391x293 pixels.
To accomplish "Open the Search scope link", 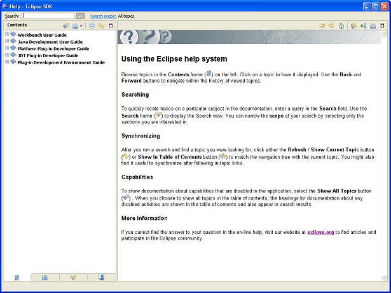I will [x=103, y=16].
